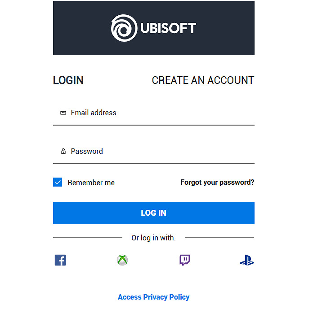The height and width of the screenshot is (309, 313).
Task: Choose the Twitch login icon
Action: coord(185,260)
